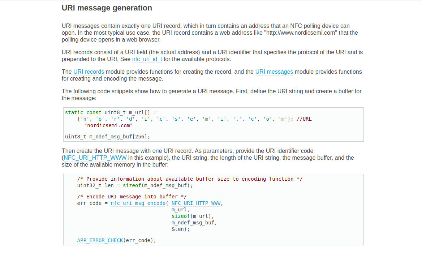The height and width of the screenshot is (258, 422).
Task: Click the &len argument in the encode call
Action: point(180,229)
